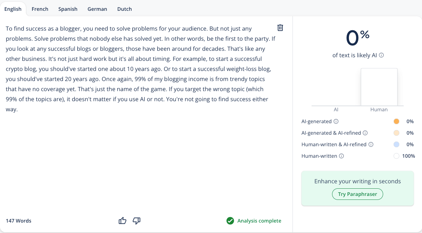Open the Dutch language tab
Image resolution: width=422 pixels, height=233 pixels.
coord(124,9)
